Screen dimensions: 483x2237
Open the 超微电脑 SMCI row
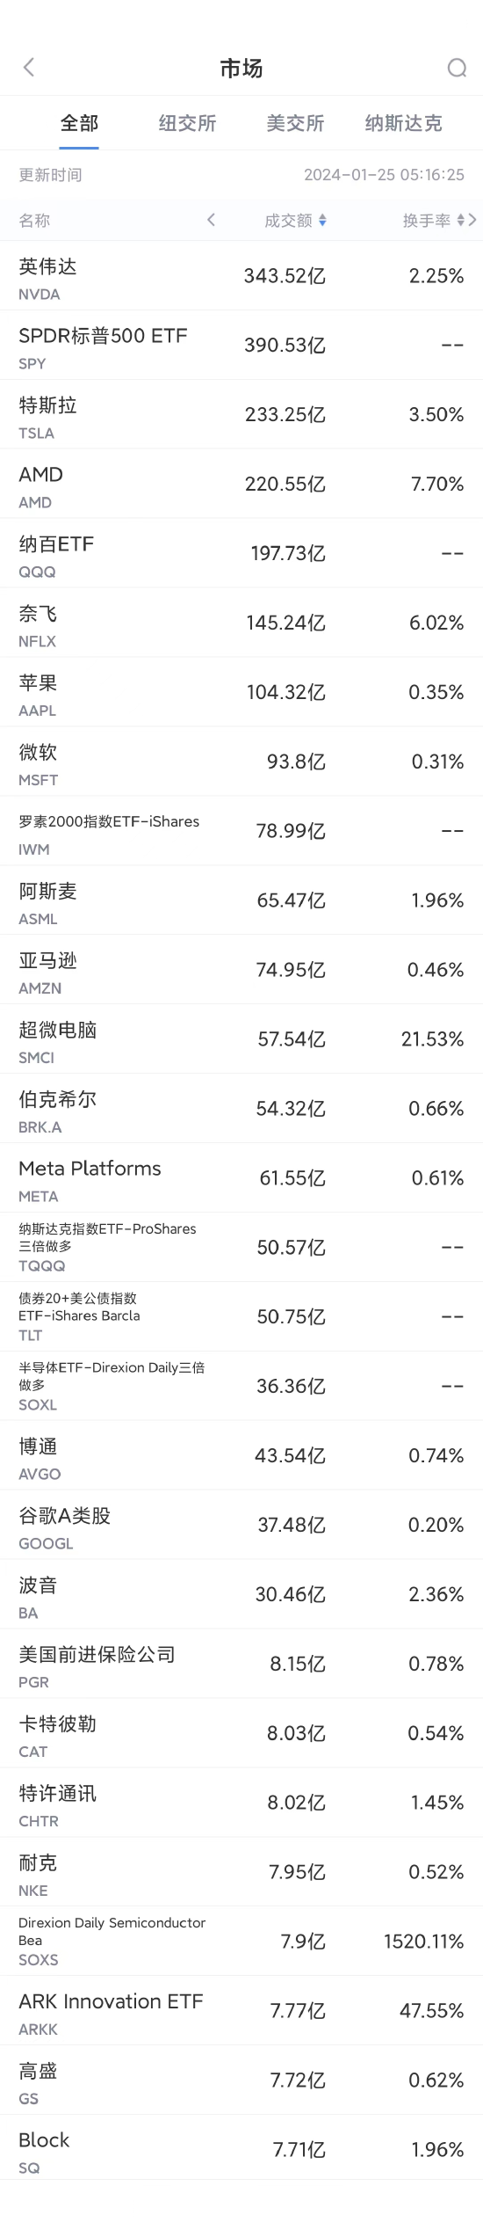pyautogui.click(x=241, y=1040)
